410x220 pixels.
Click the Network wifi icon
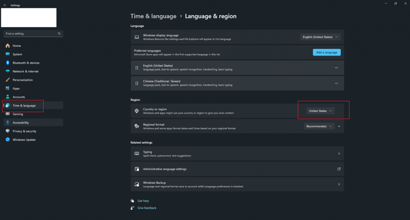[8, 71]
